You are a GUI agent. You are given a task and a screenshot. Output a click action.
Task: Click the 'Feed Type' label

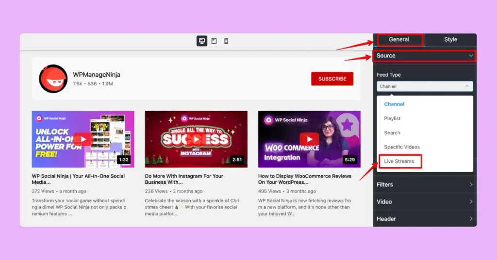(x=389, y=75)
